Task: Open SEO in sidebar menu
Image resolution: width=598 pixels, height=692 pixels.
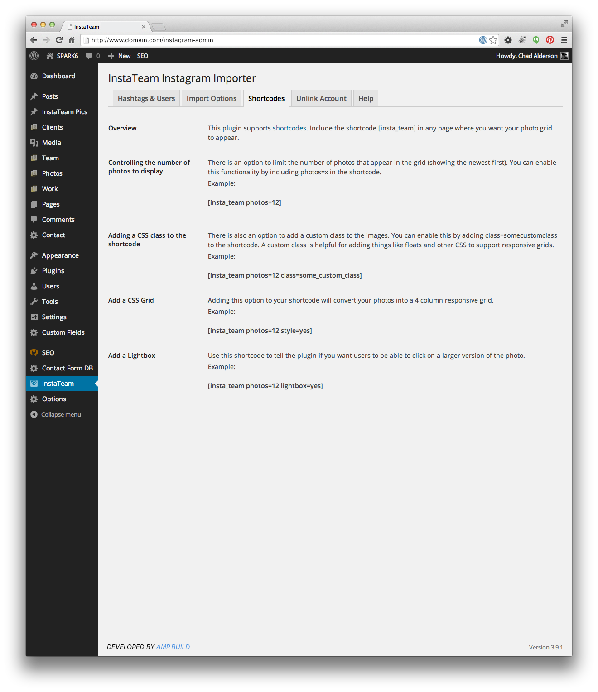Action: tap(62, 353)
